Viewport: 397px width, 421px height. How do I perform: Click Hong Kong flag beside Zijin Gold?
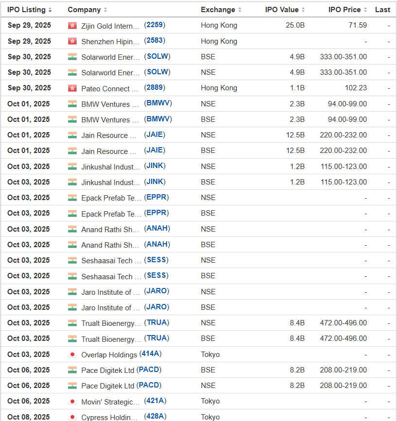72,26
